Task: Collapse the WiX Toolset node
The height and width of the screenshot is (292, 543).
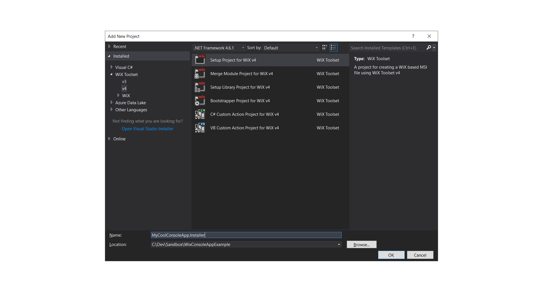Action: click(111, 74)
